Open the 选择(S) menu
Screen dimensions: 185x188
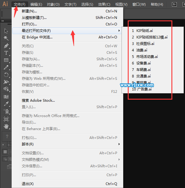[87, 4]
